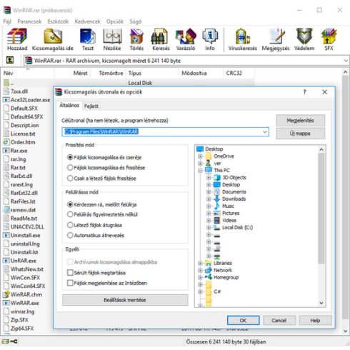Click the Music note icon in tree
The image size is (350, 350).
click(216, 206)
